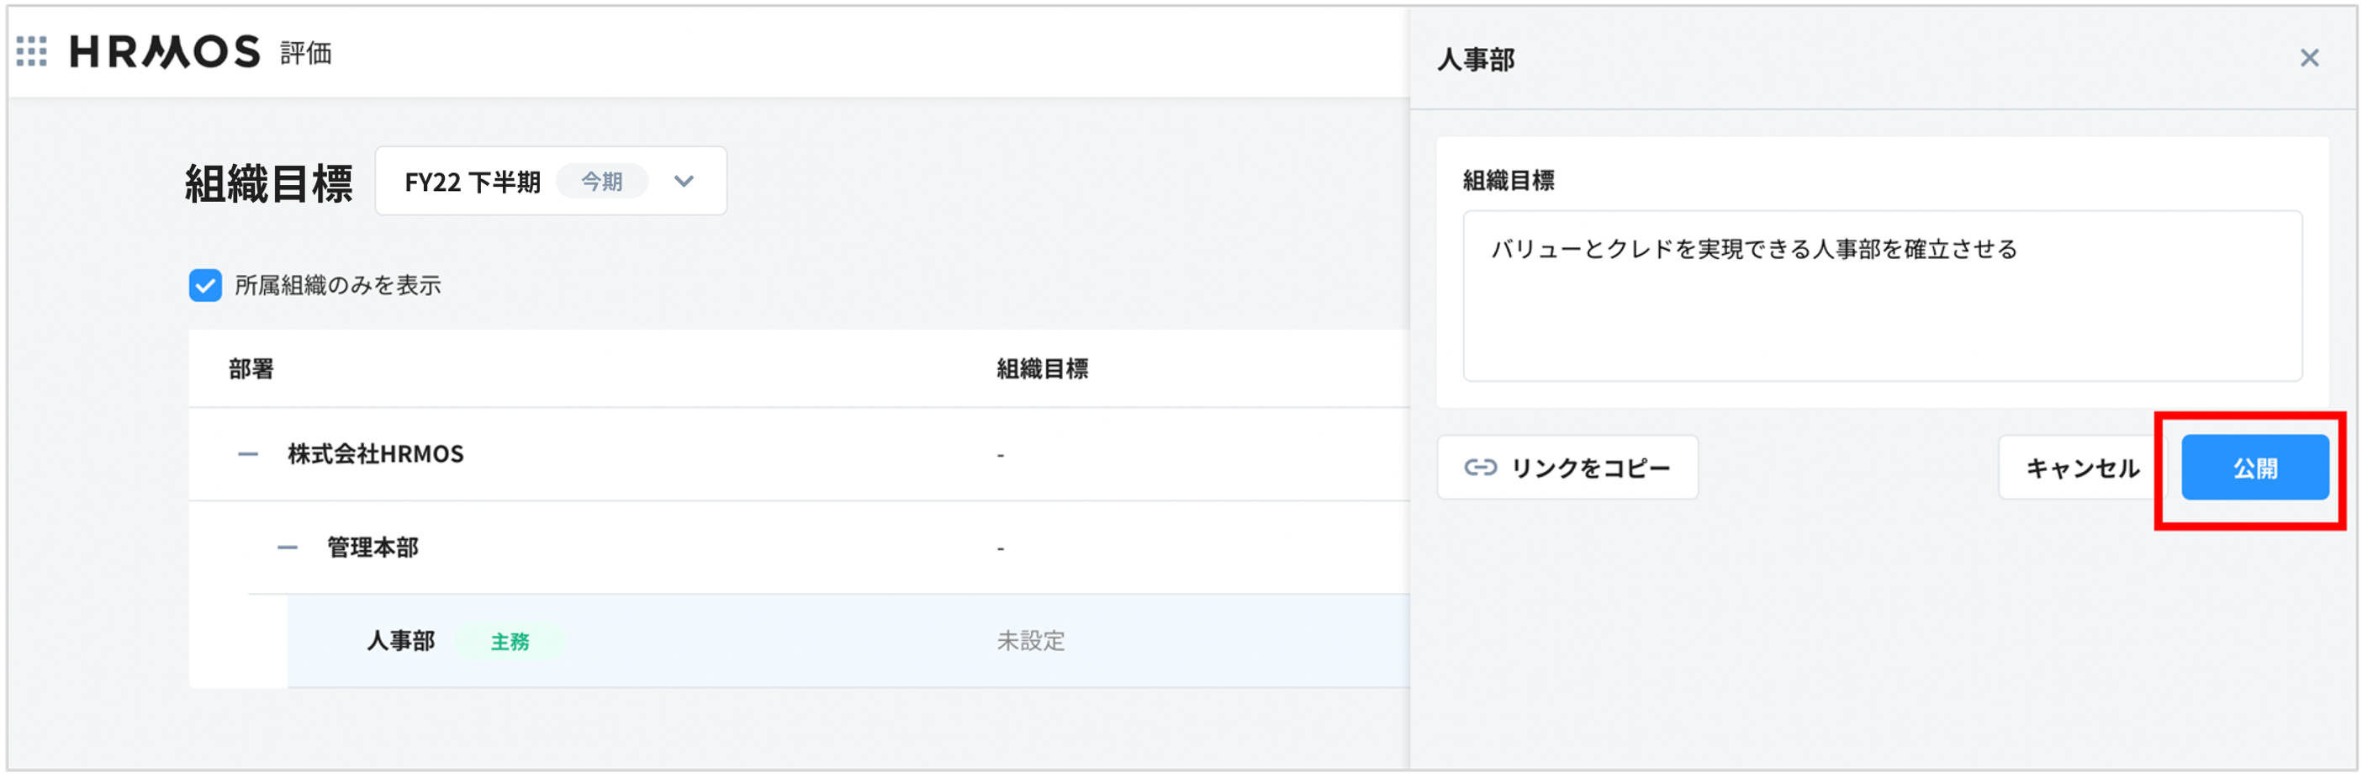
Task: Close the 人事部 side panel
Action: pos(2309,59)
